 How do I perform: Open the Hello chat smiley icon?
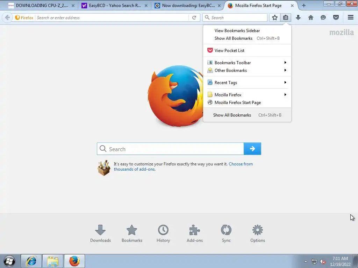tap(323, 17)
